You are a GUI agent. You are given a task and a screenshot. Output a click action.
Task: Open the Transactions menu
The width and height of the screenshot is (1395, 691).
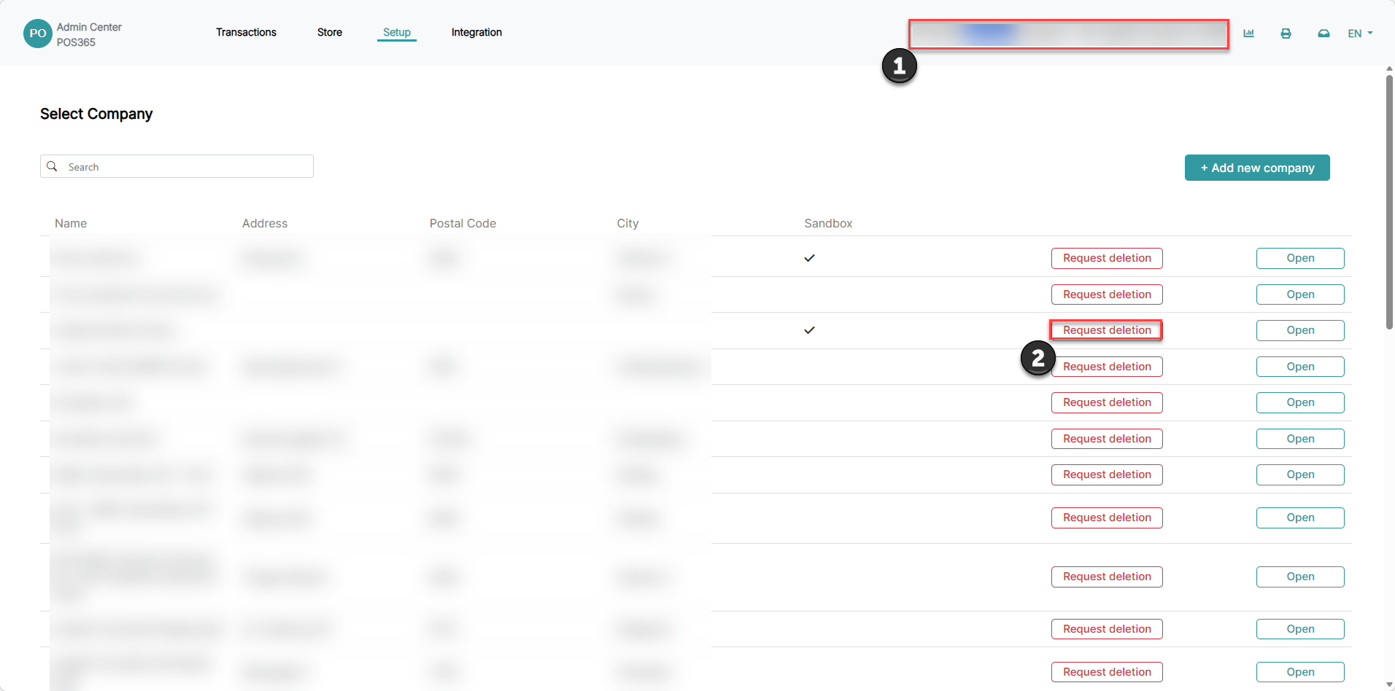(x=246, y=32)
